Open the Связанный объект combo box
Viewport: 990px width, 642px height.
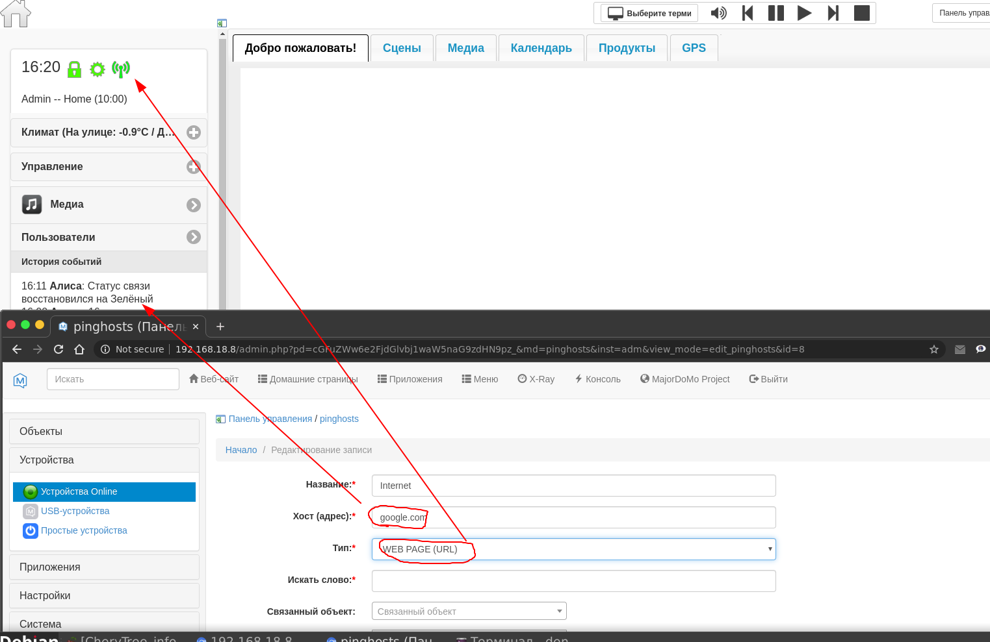coord(469,611)
